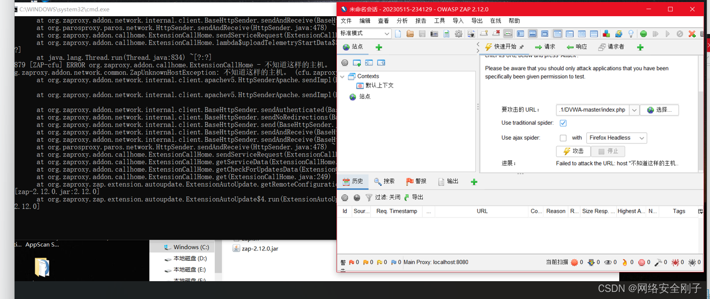The image size is (710, 299).
Task: Open the 报告 menu
Action: pyautogui.click(x=421, y=21)
